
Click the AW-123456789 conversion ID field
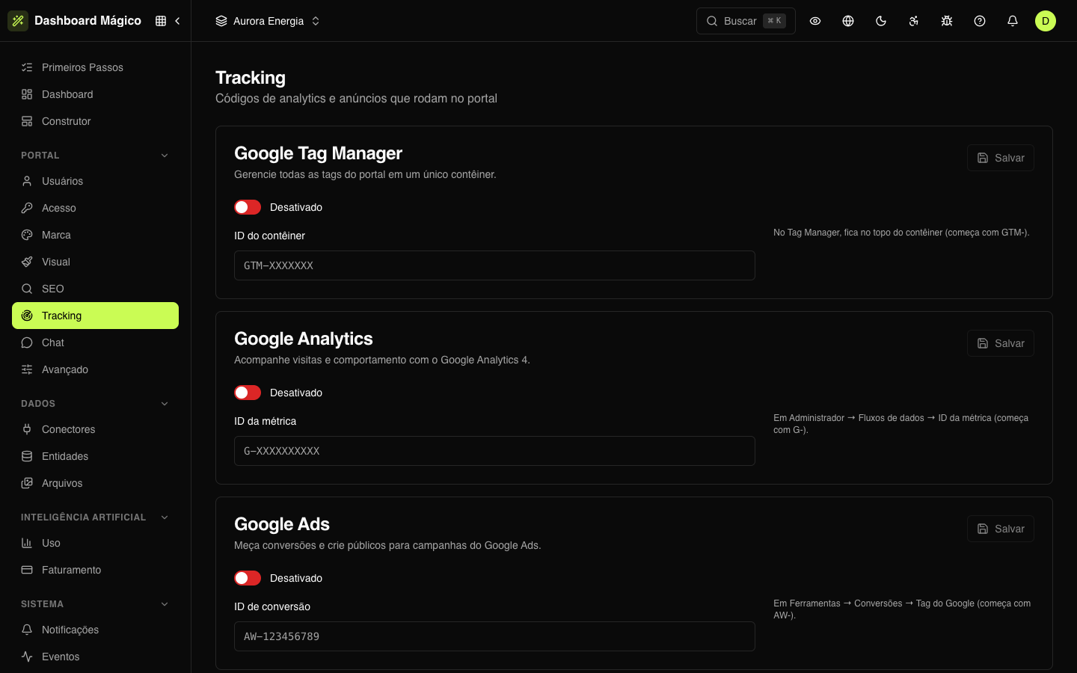(494, 636)
